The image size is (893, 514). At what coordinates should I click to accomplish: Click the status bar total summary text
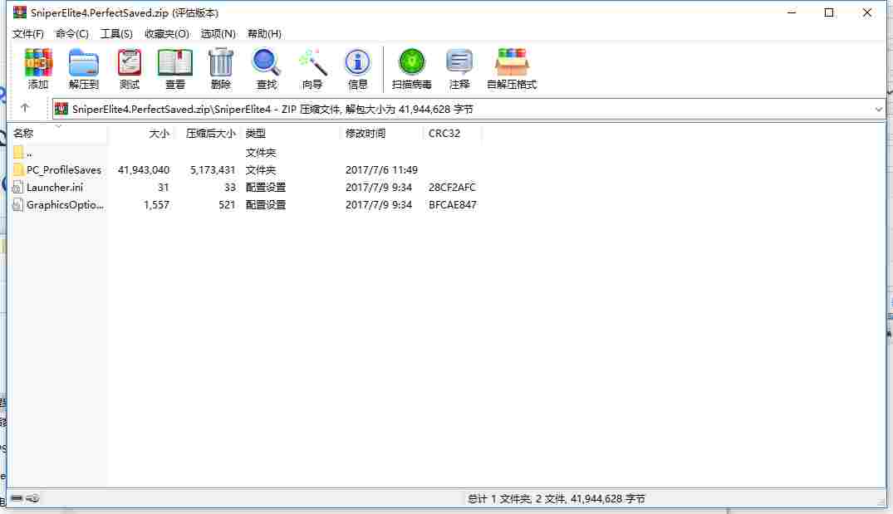point(557,498)
